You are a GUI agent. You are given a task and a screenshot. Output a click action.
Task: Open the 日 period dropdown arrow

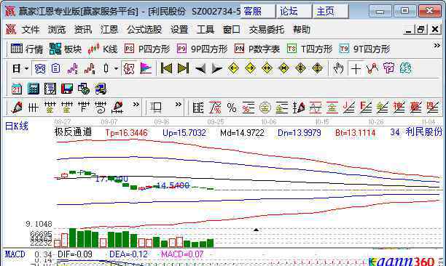26,68
